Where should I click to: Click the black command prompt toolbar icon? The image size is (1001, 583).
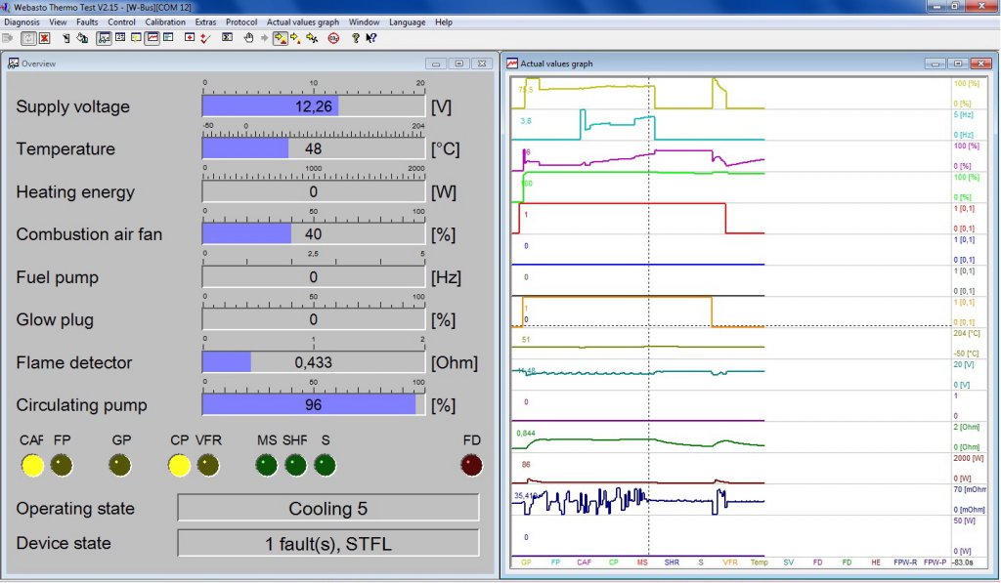tap(227, 38)
